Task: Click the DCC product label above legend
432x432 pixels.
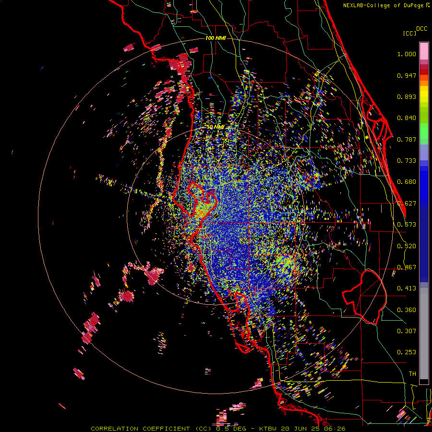Action: click(421, 29)
